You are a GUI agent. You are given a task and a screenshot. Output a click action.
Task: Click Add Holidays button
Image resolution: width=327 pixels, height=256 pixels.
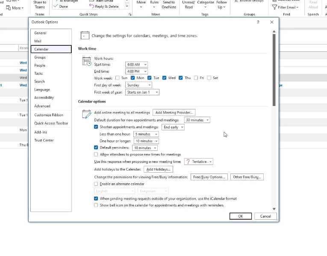click(x=158, y=170)
